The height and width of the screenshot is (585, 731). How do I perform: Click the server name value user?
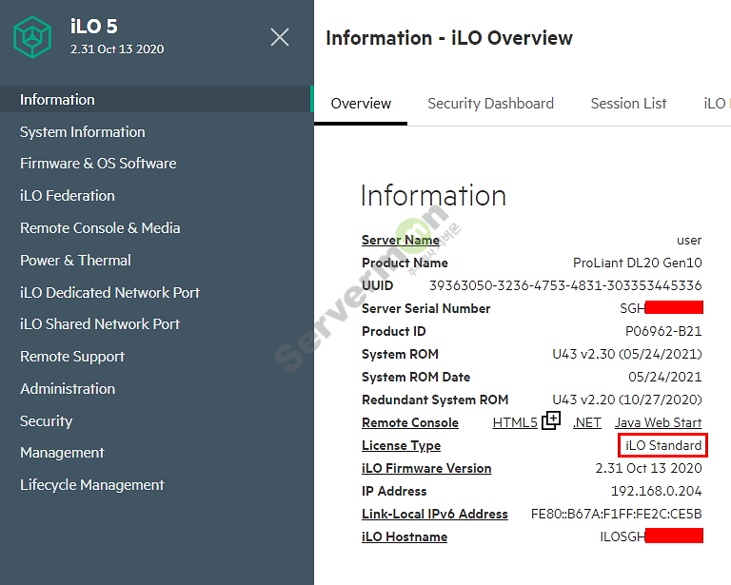[689, 240]
